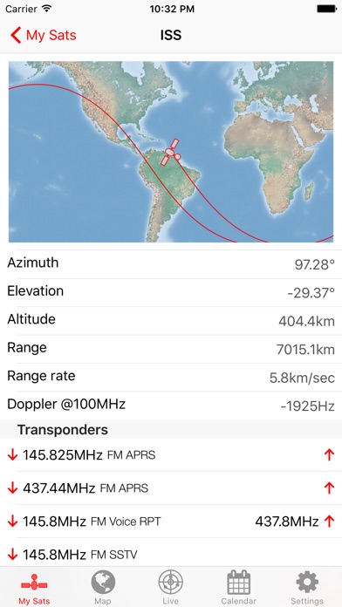Tap the Azimuth row
This screenshot has height=607, width=342.
(x=171, y=264)
